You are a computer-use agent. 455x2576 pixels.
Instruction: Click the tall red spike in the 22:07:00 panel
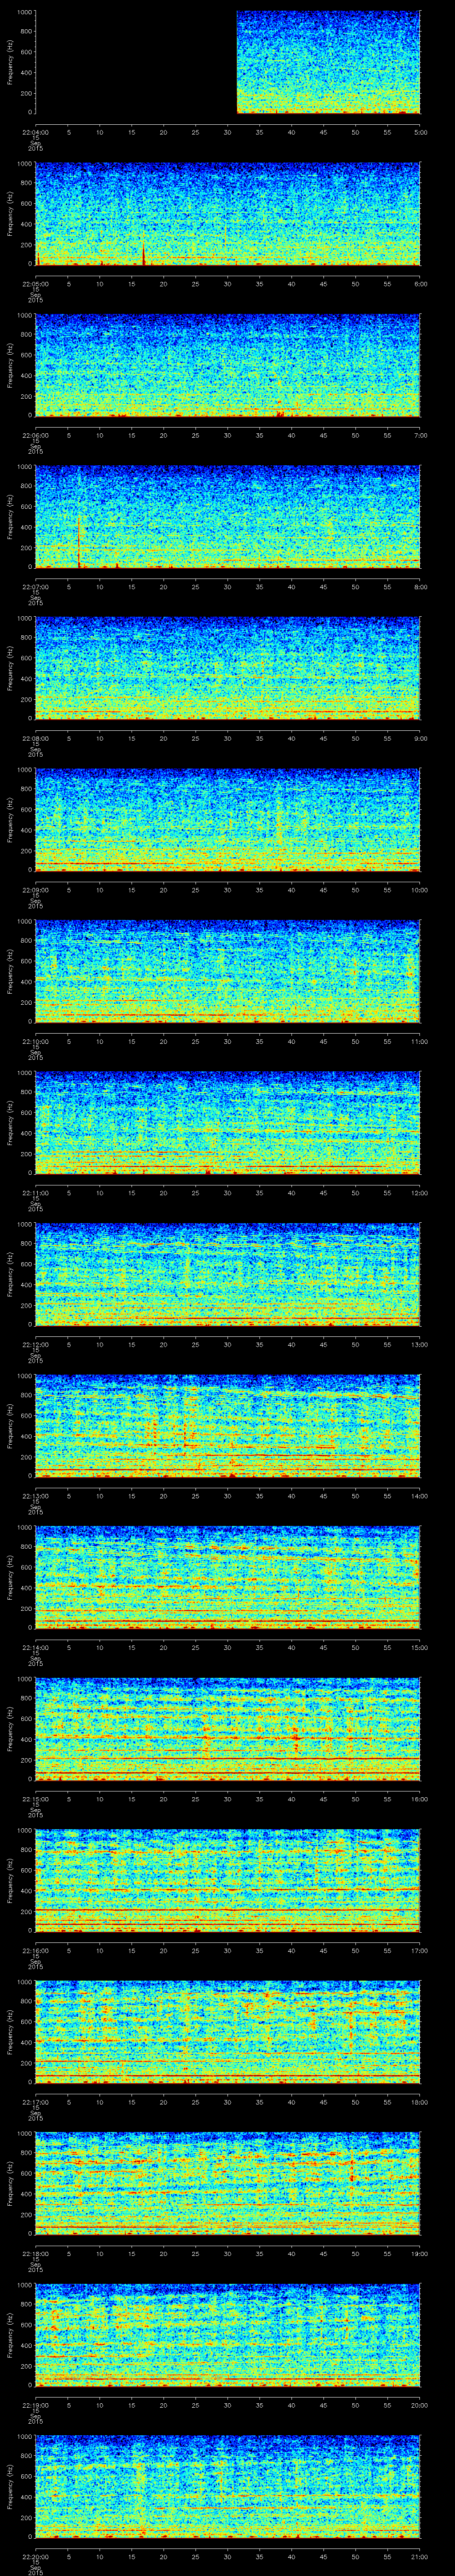pos(79,541)
